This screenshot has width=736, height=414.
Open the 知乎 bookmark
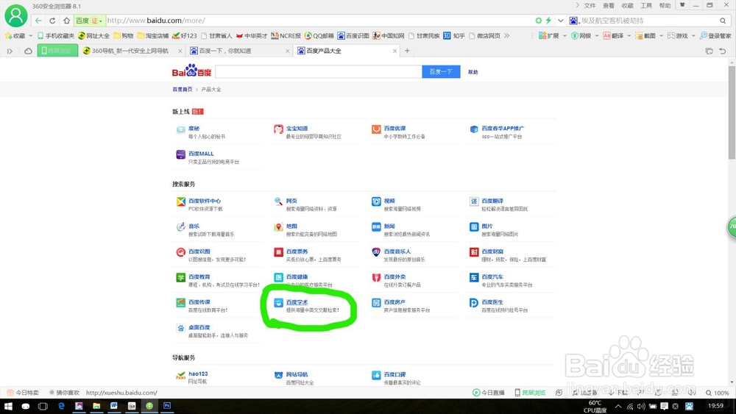click(x=454, y=35)
